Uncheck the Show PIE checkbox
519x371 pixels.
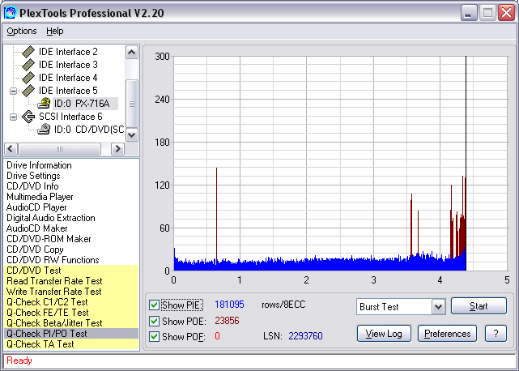pos(154,305)
